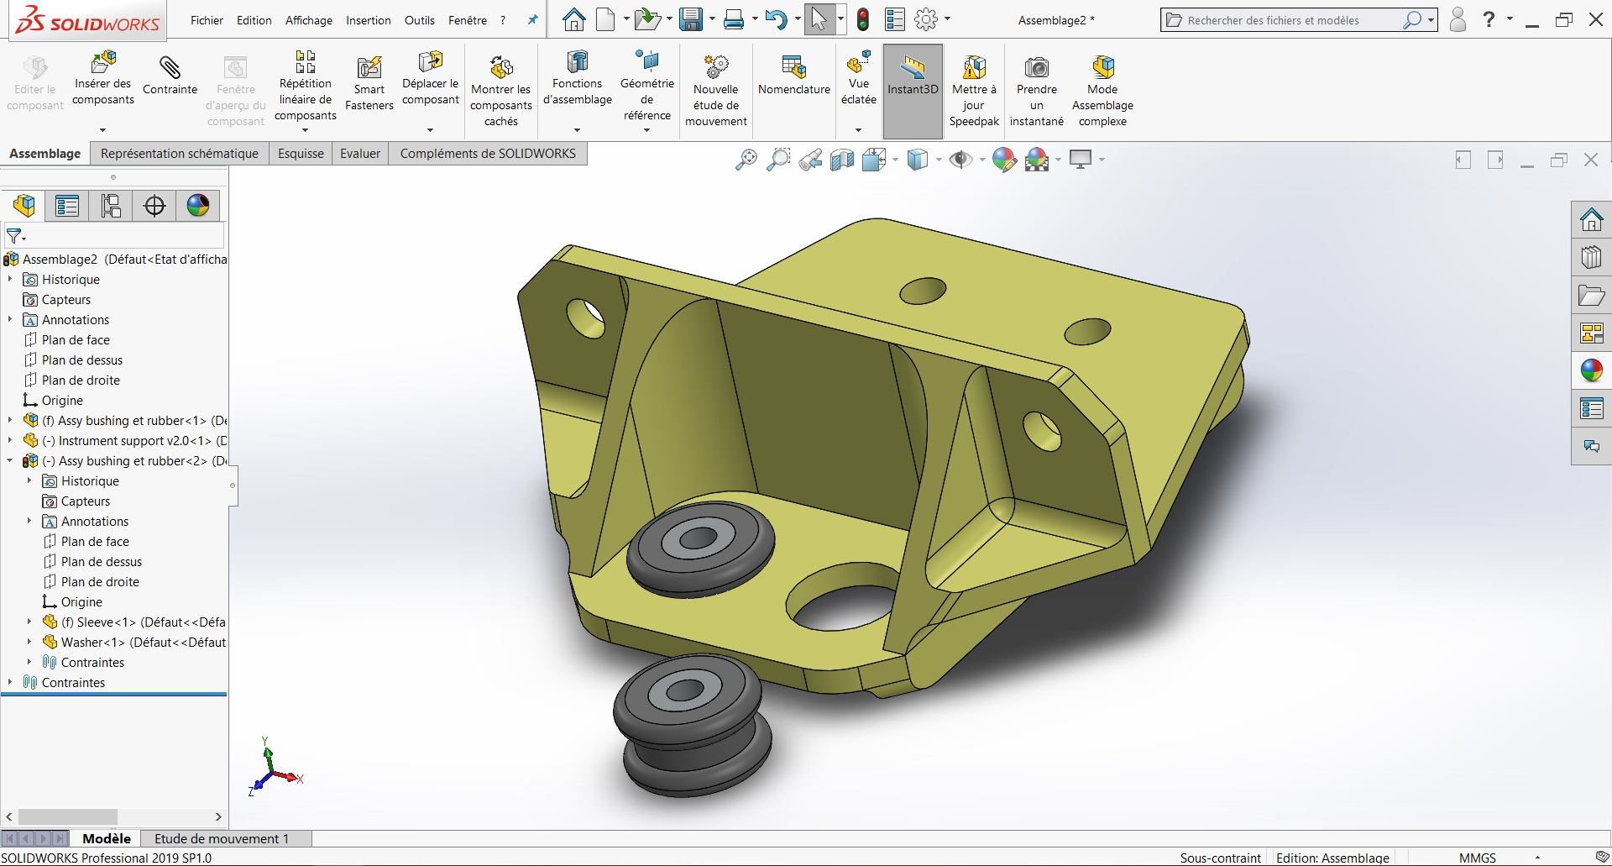Viewport: 1612px width, 866px height.
Task: Open the Edition menu
Action: tap(254, 20)
